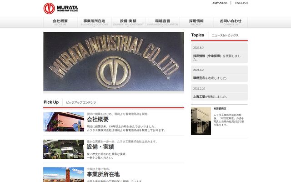Click the brick chimney skyline thumbnail

click(64, 175)
